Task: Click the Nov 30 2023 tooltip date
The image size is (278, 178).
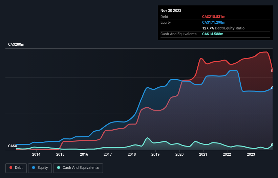Action: 171,10
